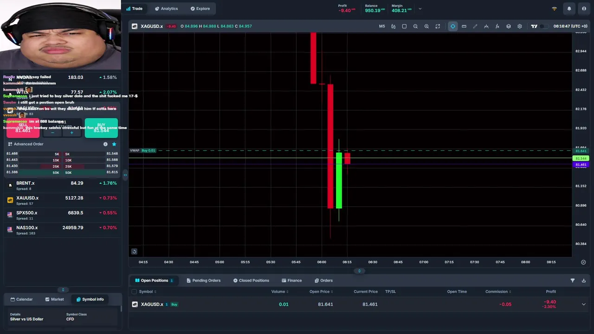Expand chart to fullscreen
The width and height of the screenshot is (594, 334).
[438, 26]
